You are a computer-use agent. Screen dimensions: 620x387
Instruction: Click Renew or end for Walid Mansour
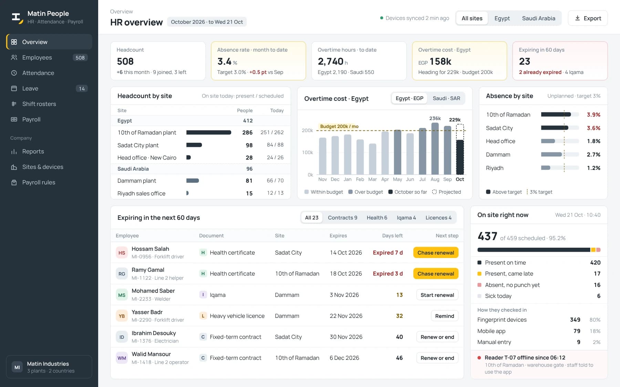437,358
